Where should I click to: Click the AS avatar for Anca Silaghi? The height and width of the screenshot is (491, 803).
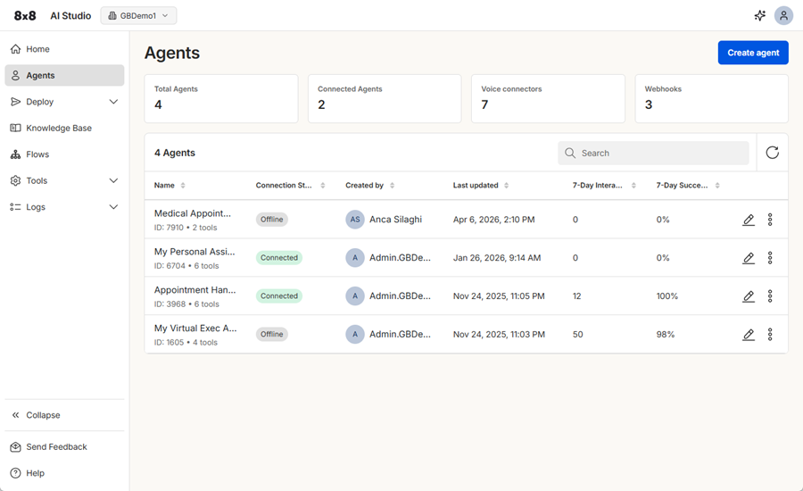tap(355, 220)
